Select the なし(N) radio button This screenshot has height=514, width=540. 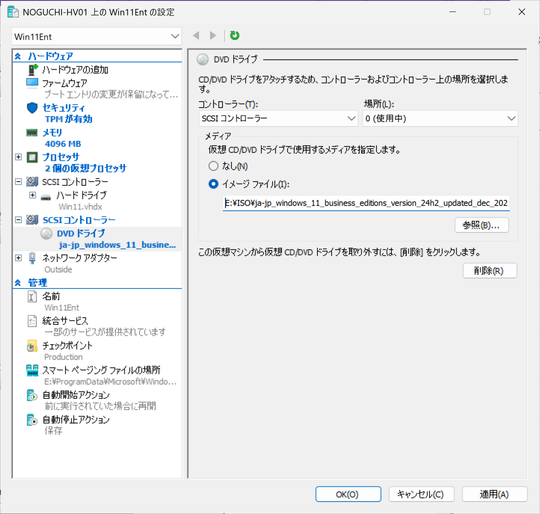coord(213,166)
